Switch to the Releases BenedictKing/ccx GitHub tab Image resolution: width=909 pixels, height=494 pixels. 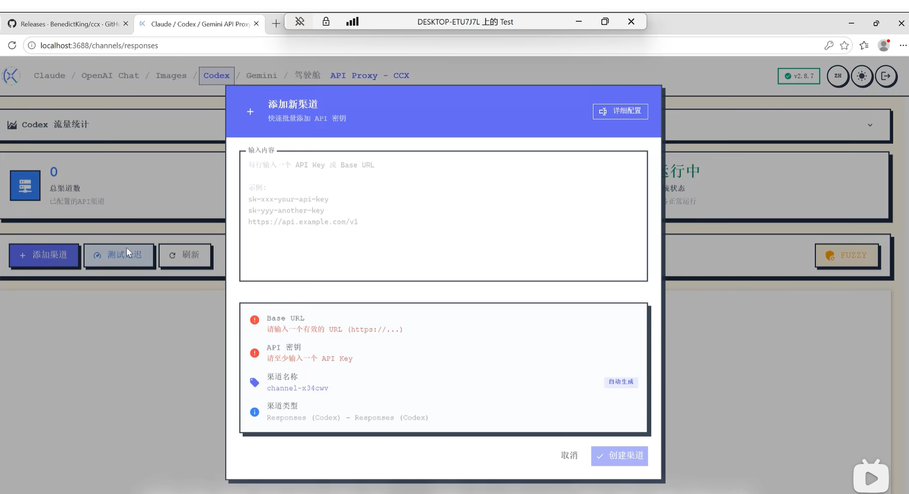(68, 24)
